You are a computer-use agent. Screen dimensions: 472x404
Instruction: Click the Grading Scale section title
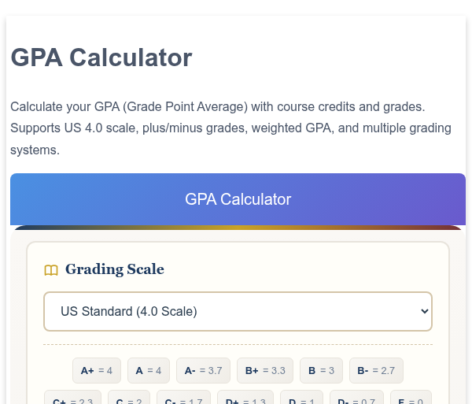pos(115,269)
